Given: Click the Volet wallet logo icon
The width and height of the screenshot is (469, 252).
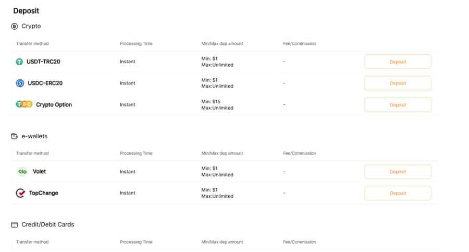Looking at the screenshot, I should click(22, 172).
